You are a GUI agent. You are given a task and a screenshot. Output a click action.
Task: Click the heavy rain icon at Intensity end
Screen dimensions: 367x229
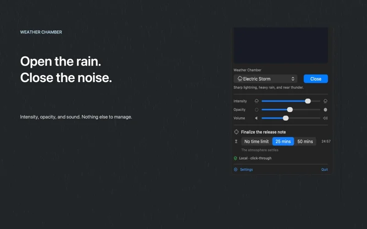(325, 101)
